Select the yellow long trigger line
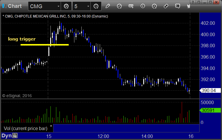The height and width of the screenshot is (140, 222). [x=45, y=45]
